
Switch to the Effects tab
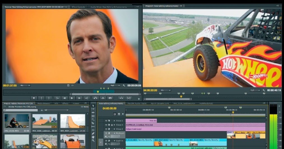tap(65, 103)
